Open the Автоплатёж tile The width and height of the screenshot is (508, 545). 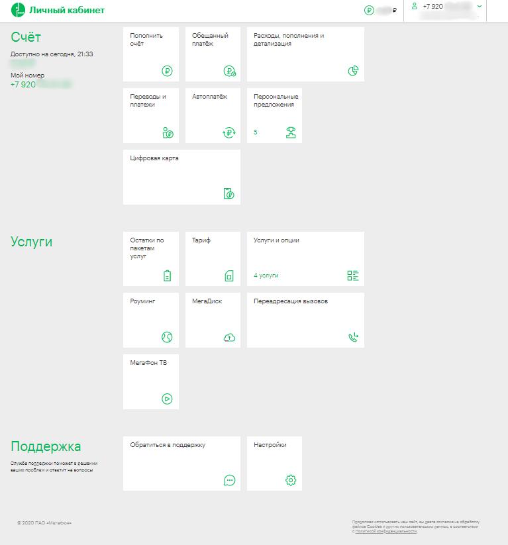coord(213,116)
